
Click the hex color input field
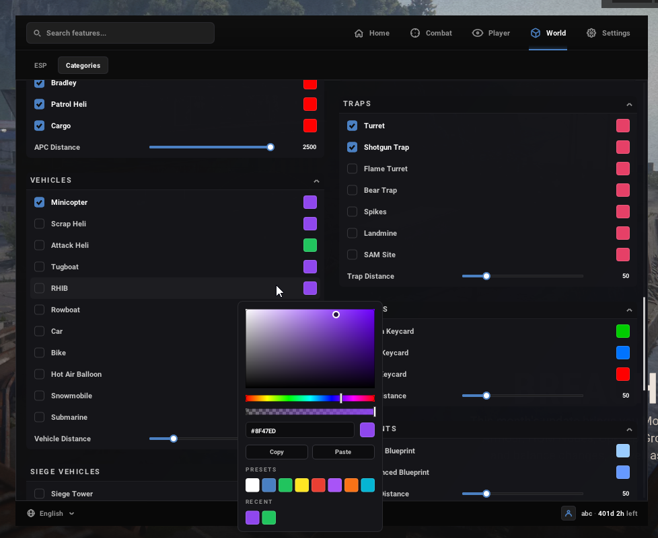click(x=299, y=431)
